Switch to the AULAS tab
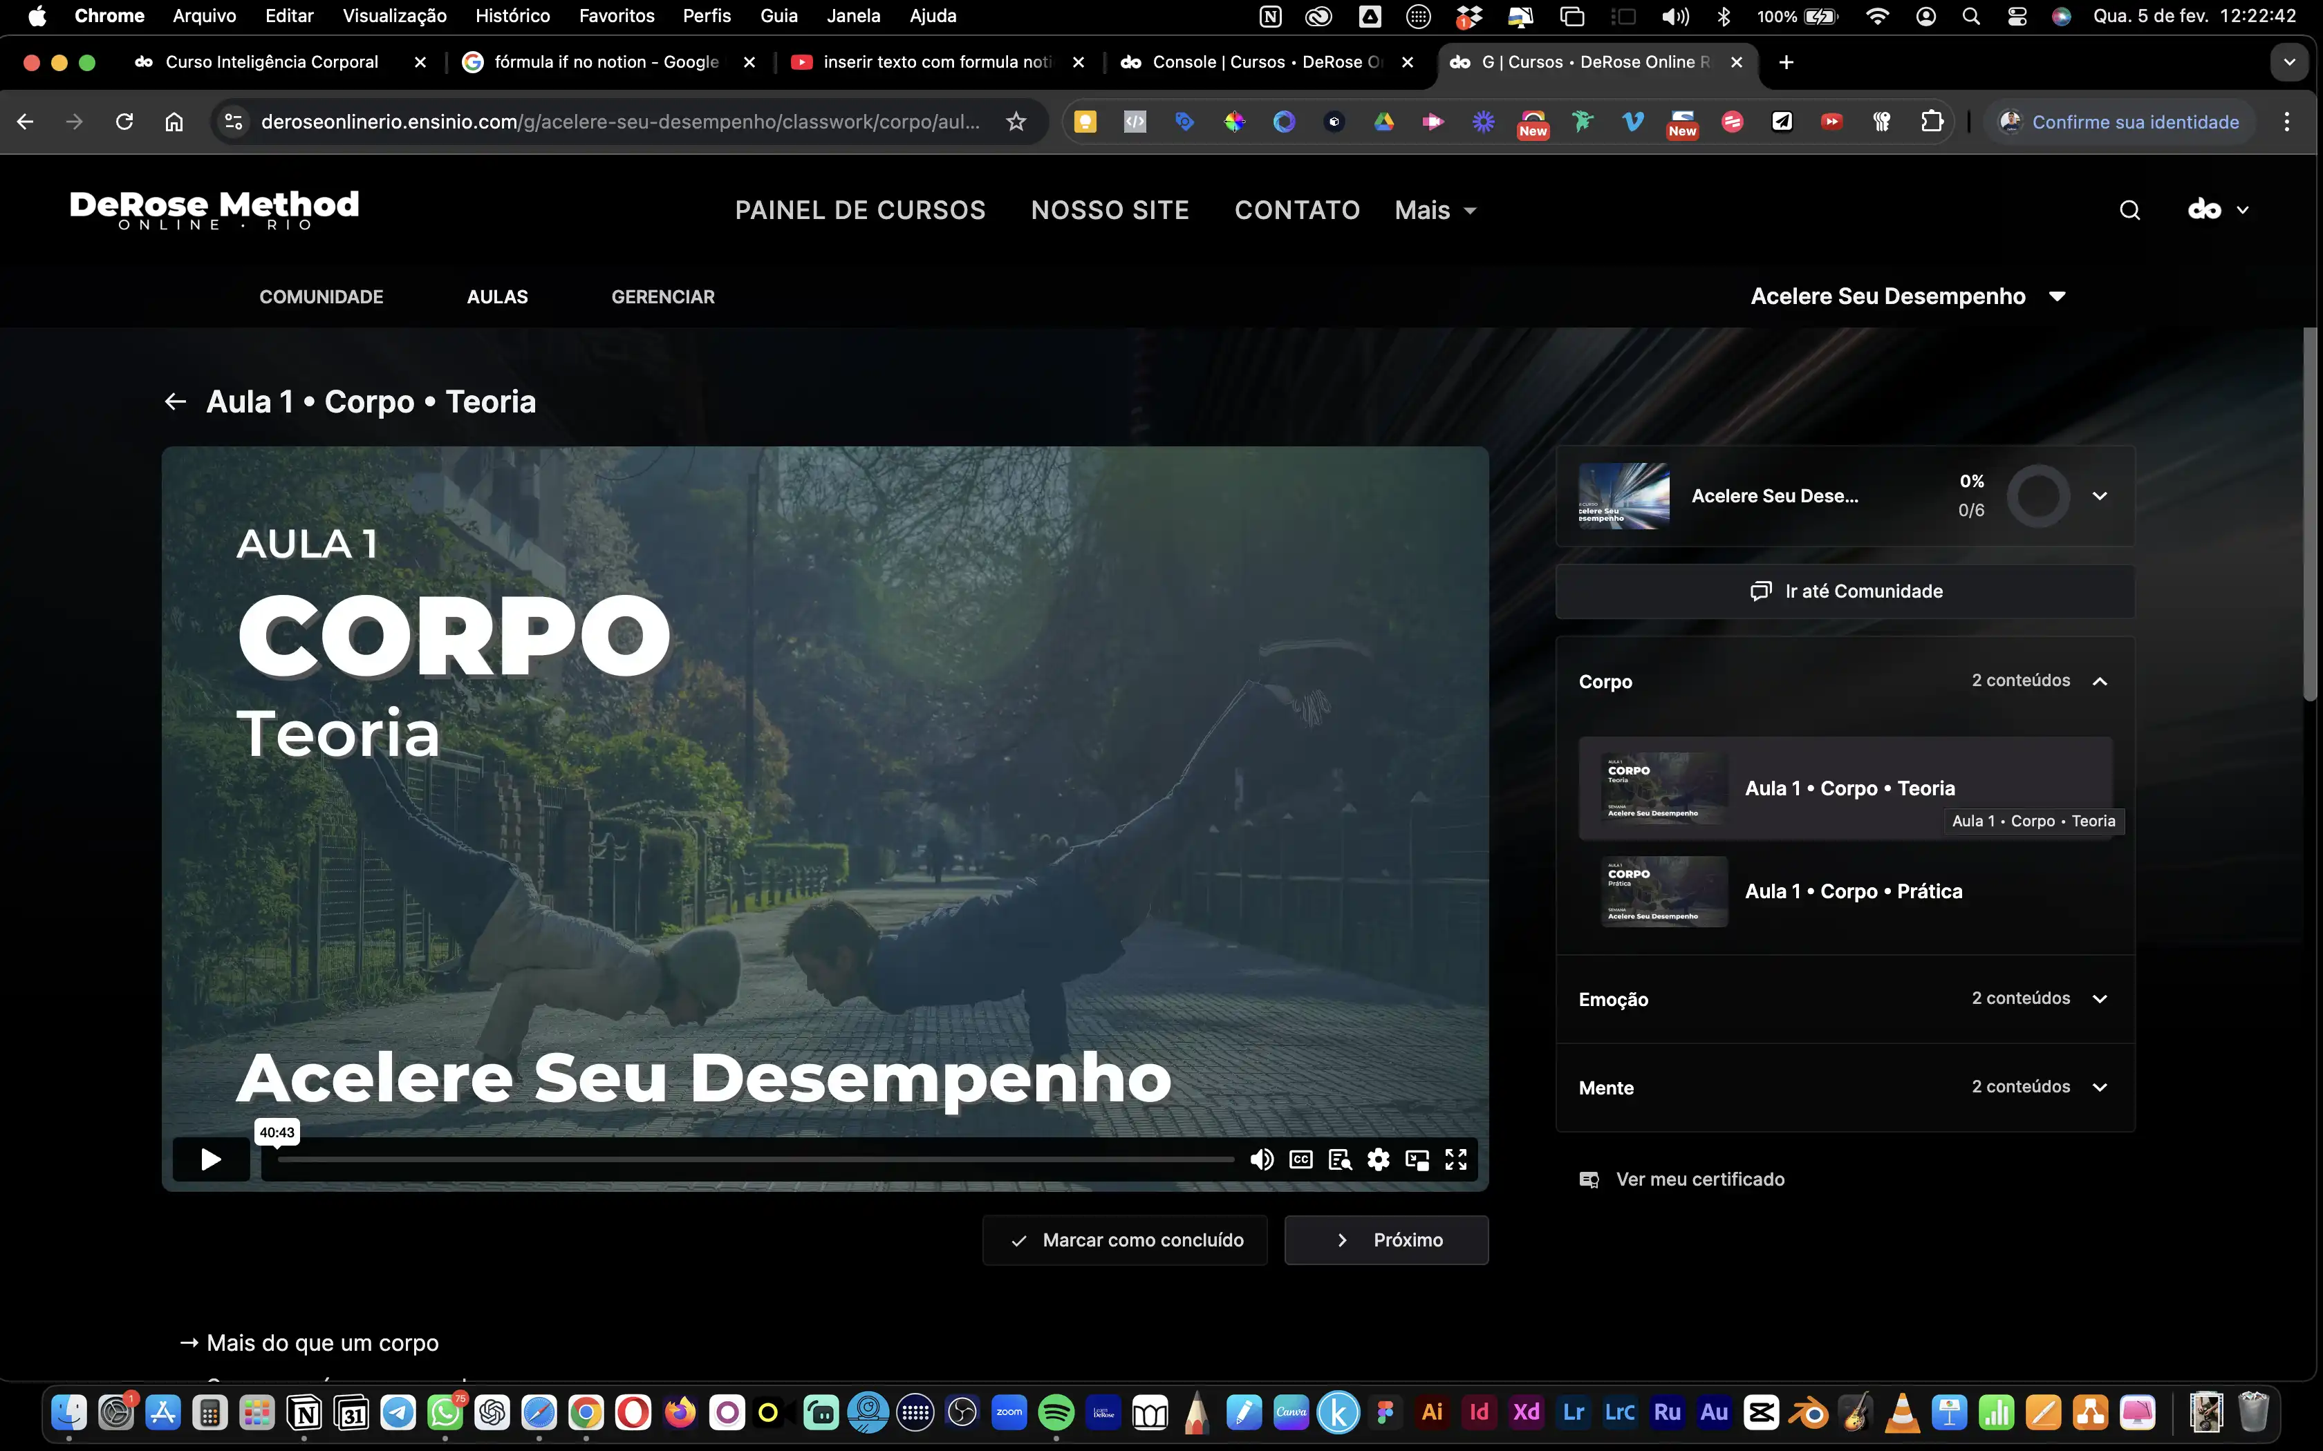This screenshot has width=2323, height=1451. (497, 296)
